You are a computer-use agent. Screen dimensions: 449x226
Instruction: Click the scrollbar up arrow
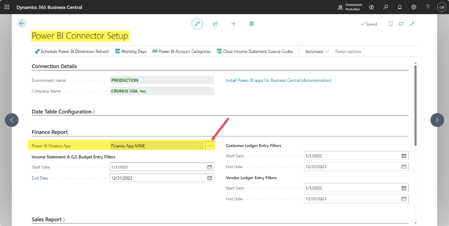point(416,63)
